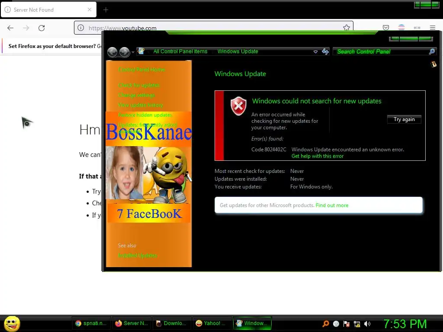443x332 pixels.
Task: Click the Control Panel address bar icon
Action: pos(141,51)
